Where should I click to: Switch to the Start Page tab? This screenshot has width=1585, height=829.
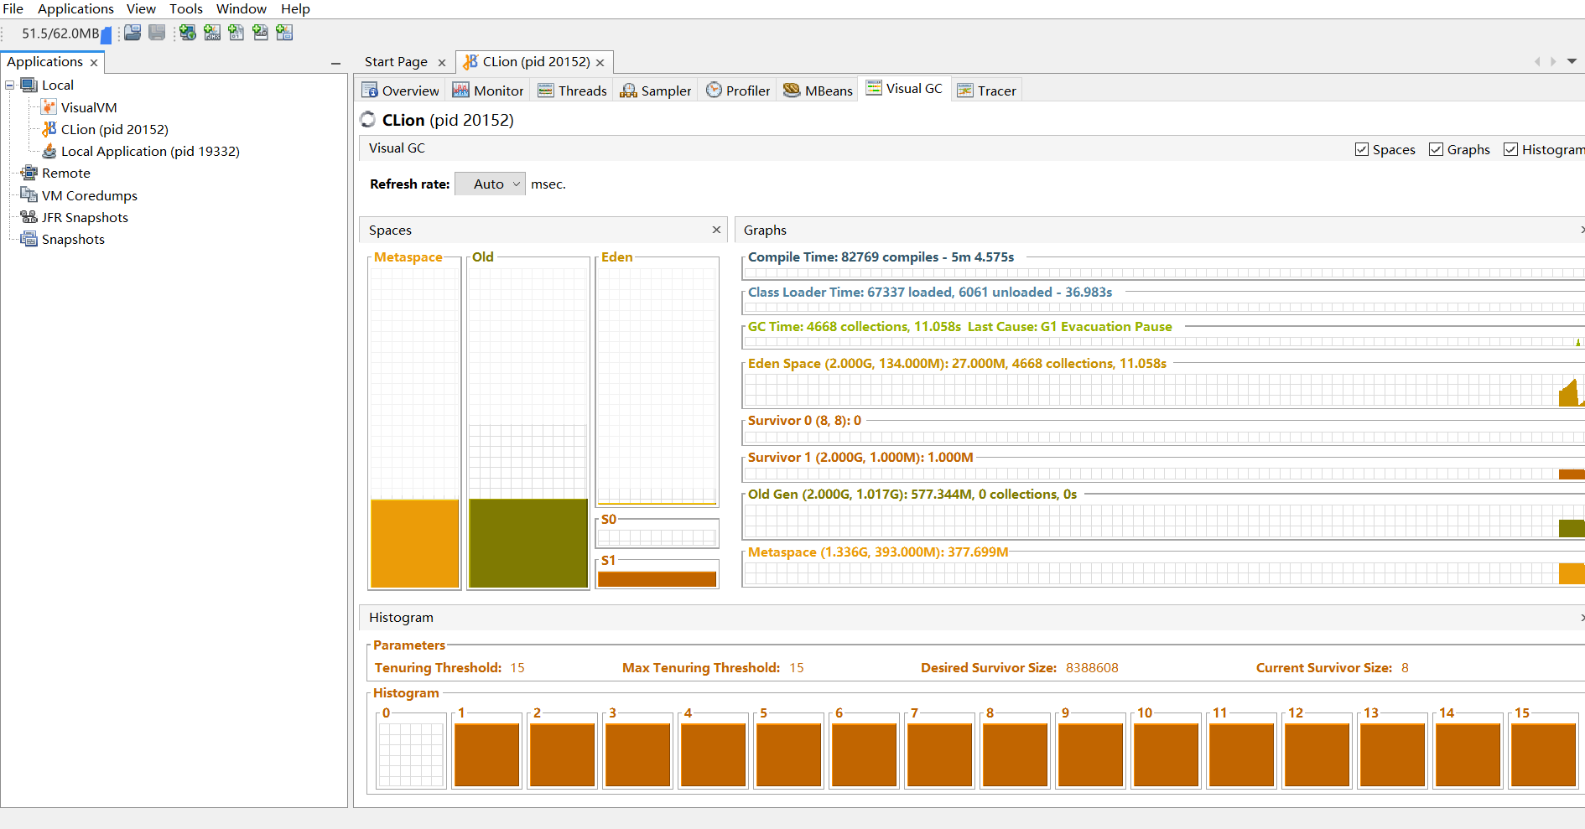pos(396,62)
